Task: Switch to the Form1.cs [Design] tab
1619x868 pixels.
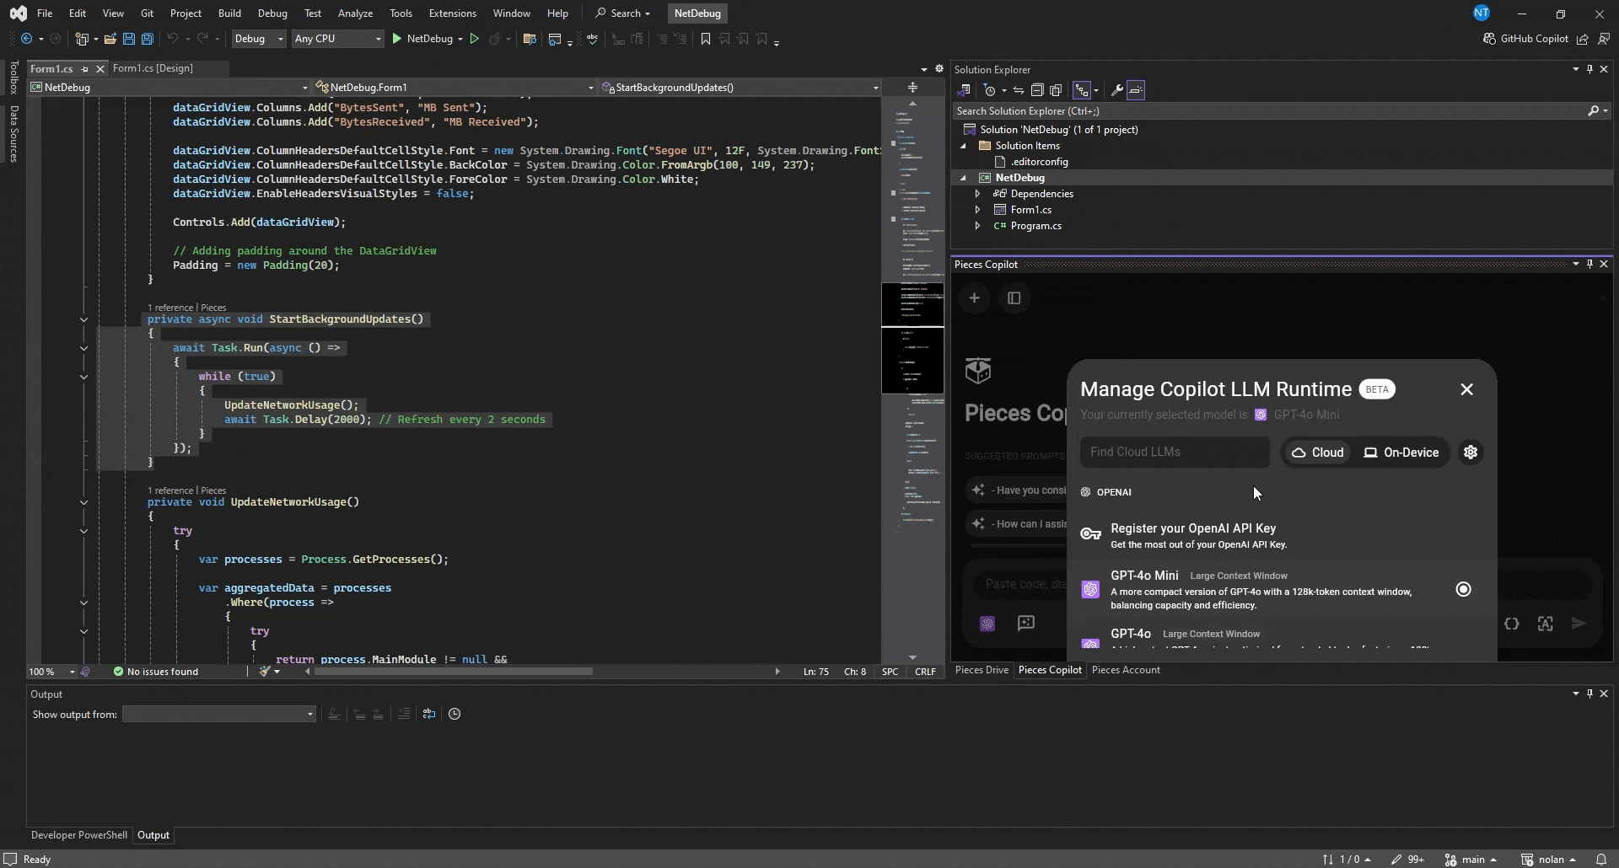Action: click(x=153, y=68)
